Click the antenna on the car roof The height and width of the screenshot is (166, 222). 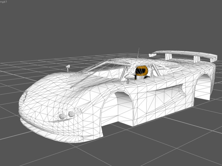coord(138,52)
